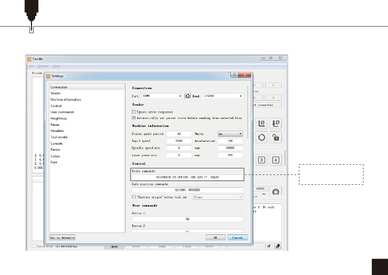Screen dimensions: 388x275
Task: Click the Rapid speed field showing 2500
Action: coord(179,141)
